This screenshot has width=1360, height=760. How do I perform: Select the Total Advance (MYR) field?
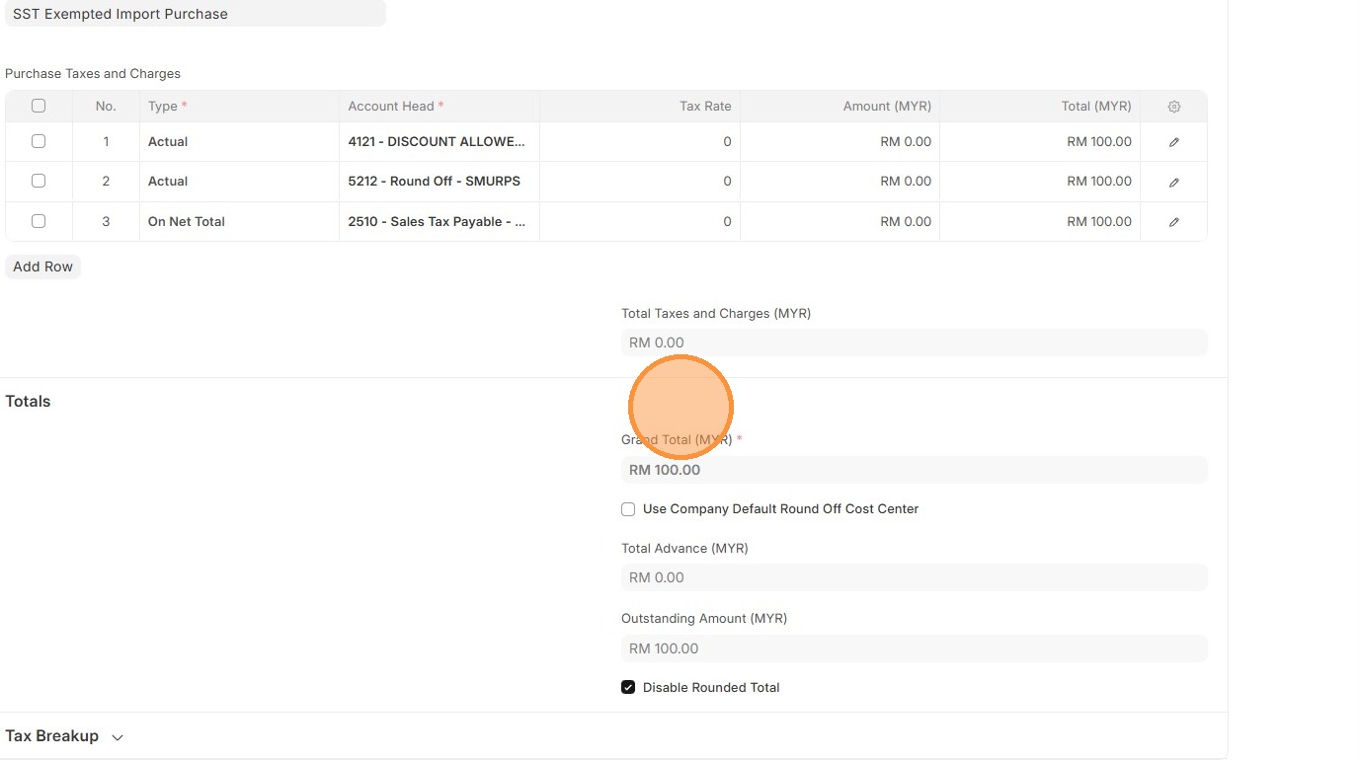914,577
